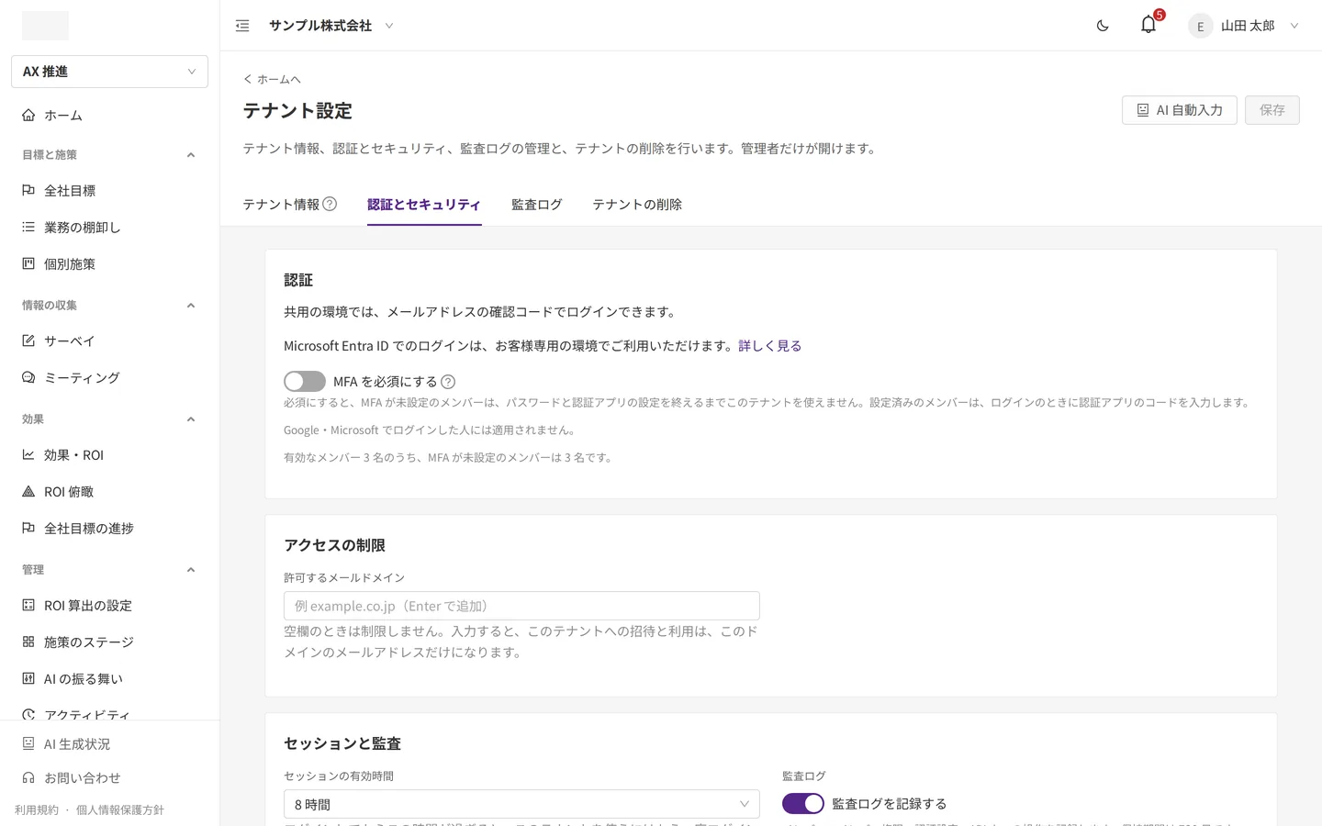Open AI 生成状況 page
The height and width of the screenshot is (826, 1322).
pyautogui.click(x=109, y=744)
